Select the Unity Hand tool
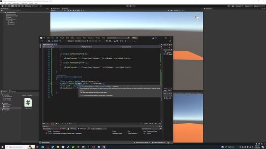Screen dimensions: 266x149 point(2,6)
